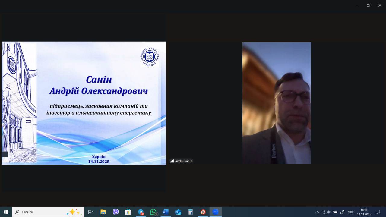Click the Zoom icon in the taskbar
Viewport: 386px width, 217px height.
[215, 212]
